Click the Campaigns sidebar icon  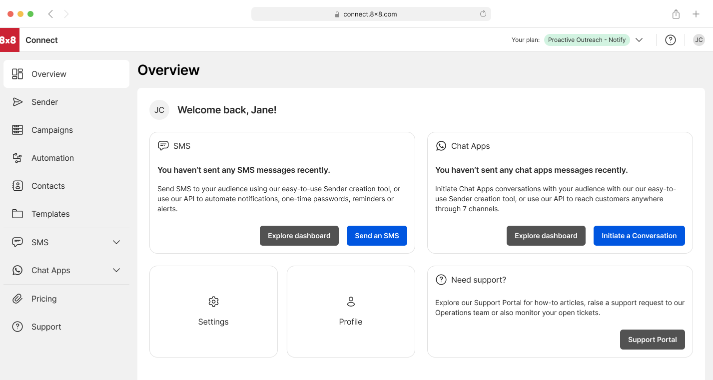pos(17,130)
